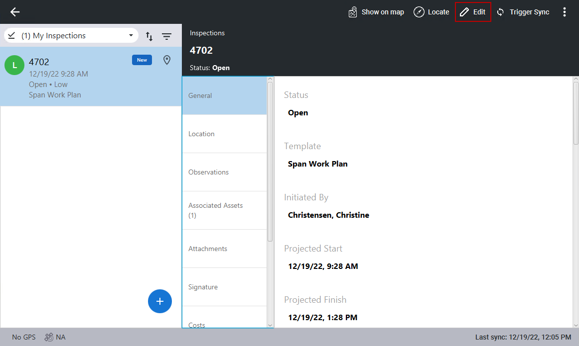Click the sort arrows icon

149,36
